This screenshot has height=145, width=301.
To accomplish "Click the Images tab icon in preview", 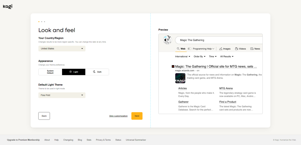I will click(221, 49).
